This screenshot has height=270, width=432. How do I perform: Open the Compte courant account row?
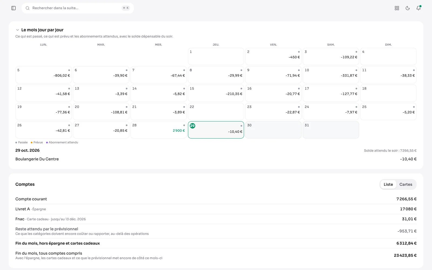click(x=216, y=199)
